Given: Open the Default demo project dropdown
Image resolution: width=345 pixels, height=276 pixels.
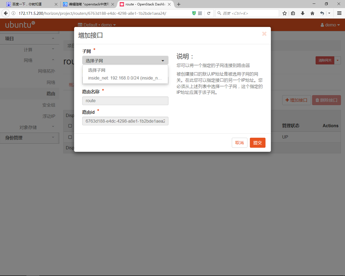Looking at the screenshot, I should click(97, 25).
